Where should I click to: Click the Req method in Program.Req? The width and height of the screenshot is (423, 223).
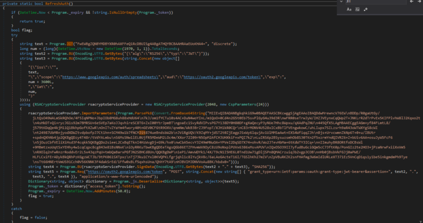click(81, 171)
